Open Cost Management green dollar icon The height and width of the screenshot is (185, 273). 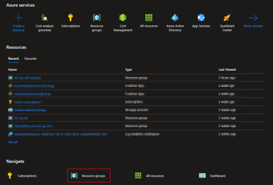pyautogui.click(x=123, y=18)
